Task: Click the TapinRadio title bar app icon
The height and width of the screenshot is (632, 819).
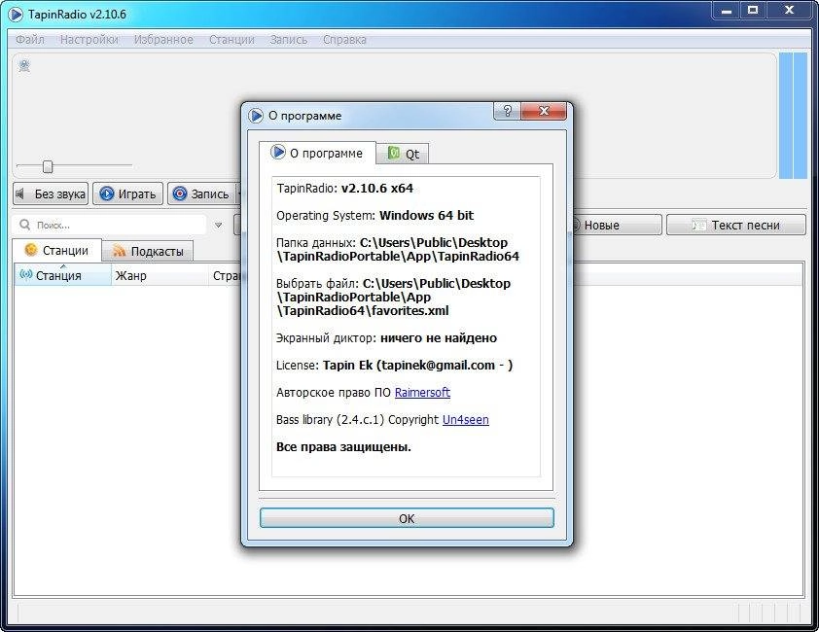Action: 16,15
